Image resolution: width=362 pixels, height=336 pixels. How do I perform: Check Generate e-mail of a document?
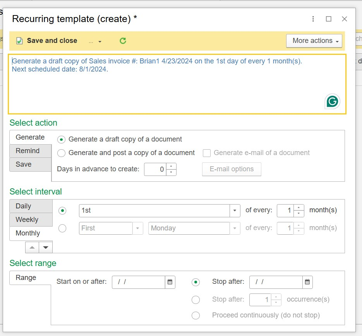(x=207, y=153)
